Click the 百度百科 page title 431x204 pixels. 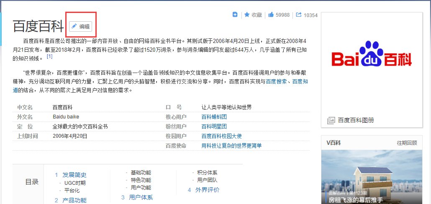tap(38, 26)
